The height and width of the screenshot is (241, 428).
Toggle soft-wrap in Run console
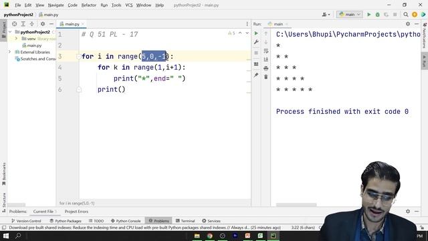point(266,51)
